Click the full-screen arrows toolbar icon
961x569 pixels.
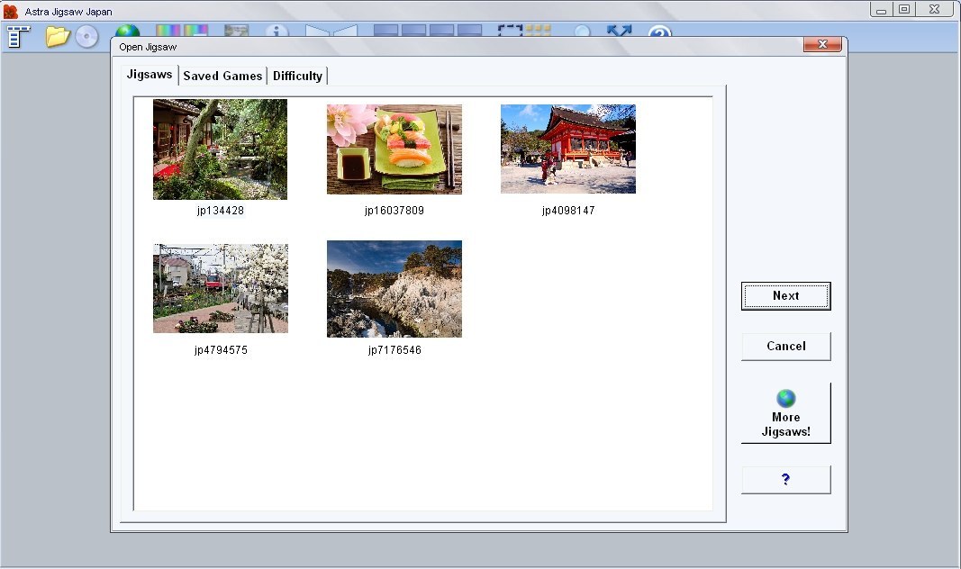pos(618,31)
